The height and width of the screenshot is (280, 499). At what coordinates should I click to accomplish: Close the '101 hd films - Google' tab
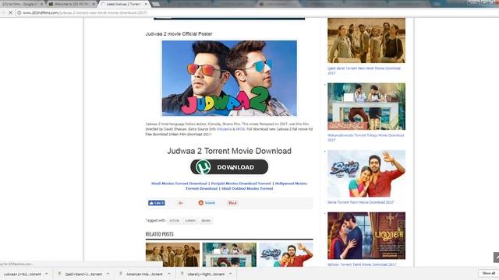(x=41, y=4)
